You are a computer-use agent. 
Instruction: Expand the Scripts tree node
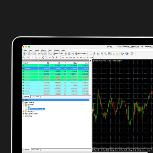tap(23, 116)
